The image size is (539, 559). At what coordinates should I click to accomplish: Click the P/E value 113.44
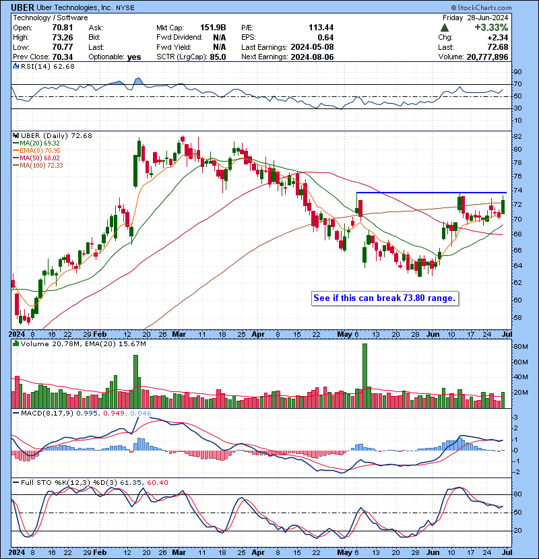(x=321, y=28)
